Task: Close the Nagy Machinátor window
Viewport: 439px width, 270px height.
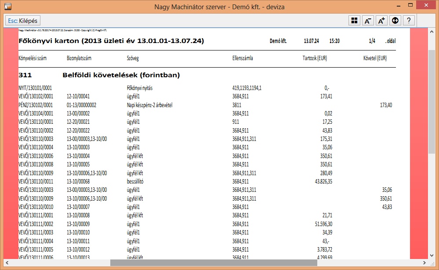Action: pyautogui.click(x=427, y=6)
